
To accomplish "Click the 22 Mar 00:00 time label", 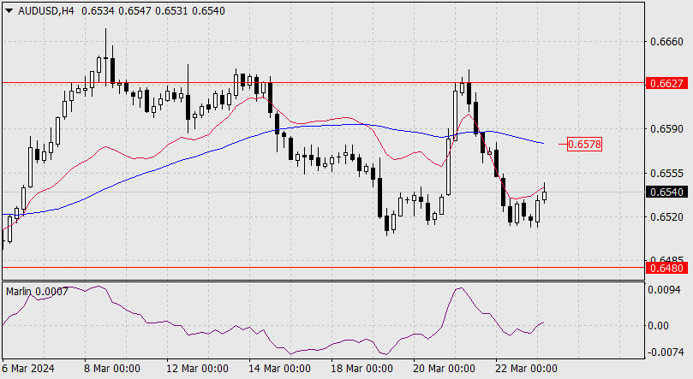I will [x=526, y=369].
